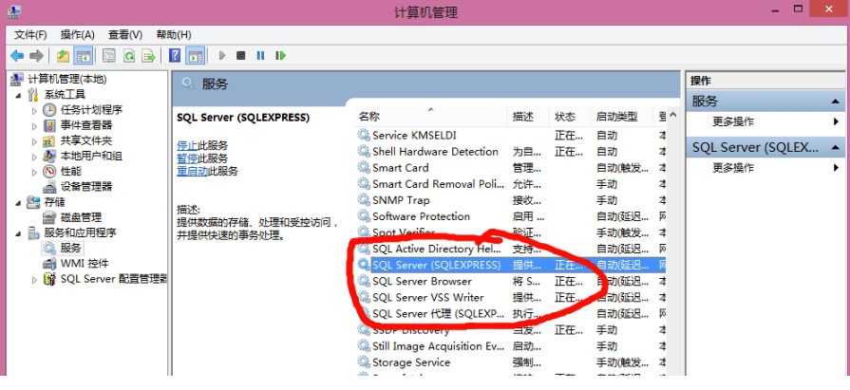Sort by 状态 column header

coord(570,117)
